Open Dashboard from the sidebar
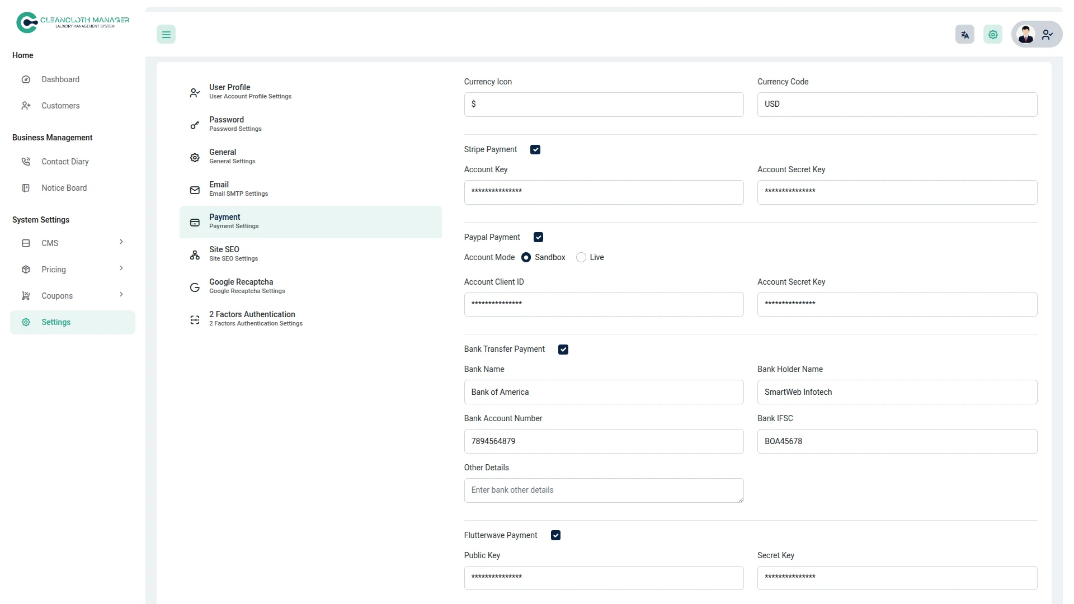This screenshot has width=1074, height=604. click(60, 79)
